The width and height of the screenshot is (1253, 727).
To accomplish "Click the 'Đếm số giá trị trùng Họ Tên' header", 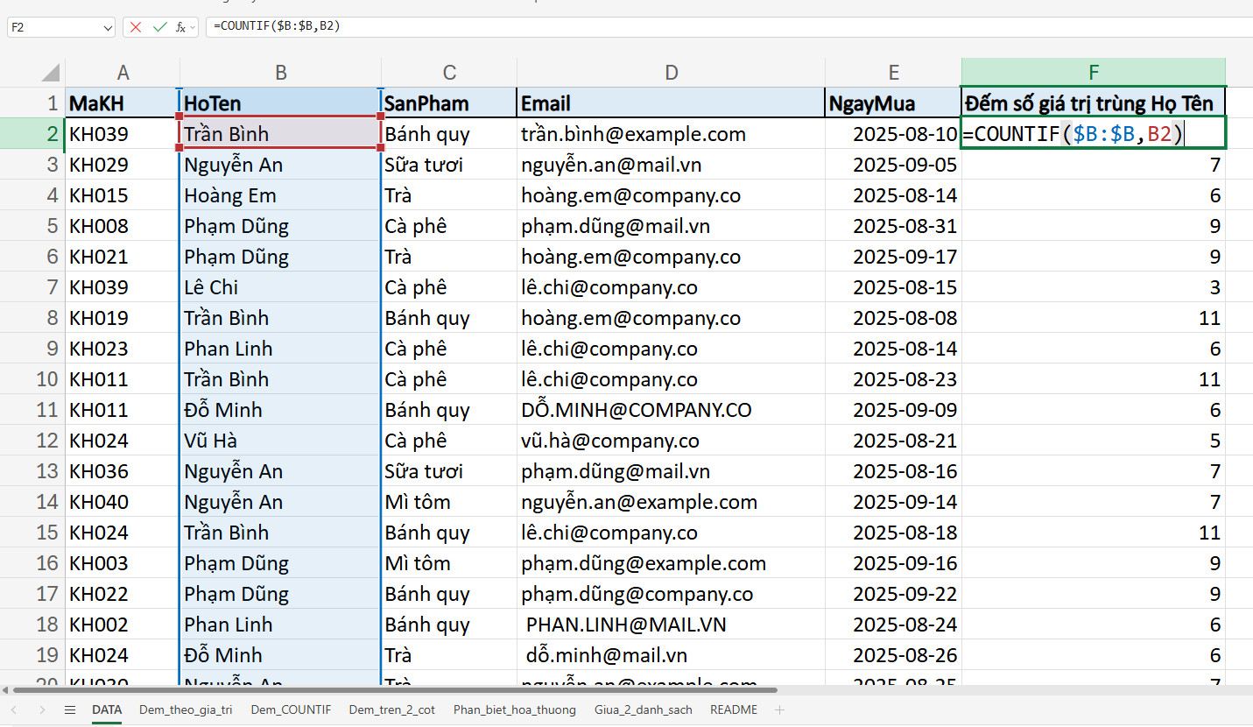I will [x=1094, y=103].
